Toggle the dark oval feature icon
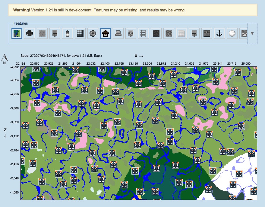The image size is (265, 207). 30,33
